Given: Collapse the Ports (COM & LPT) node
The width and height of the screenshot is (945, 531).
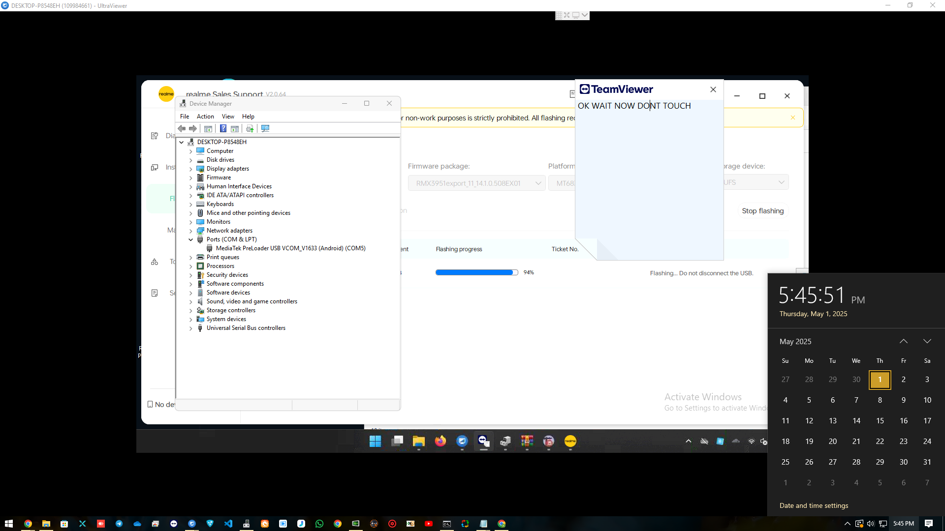Looking at the screenshot, I should pyautogui.click(x=191, y=239).
